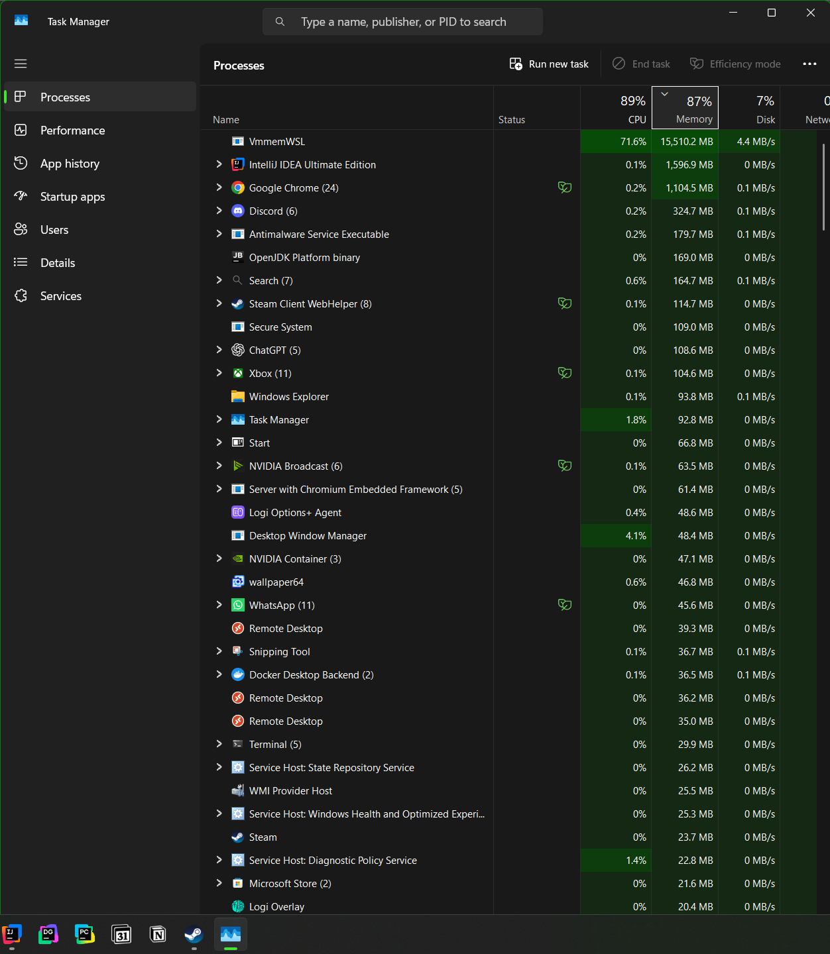This screenshot has width=830, height=954.
Task: Expand the Terminal (5) process group
Action: 219,743
